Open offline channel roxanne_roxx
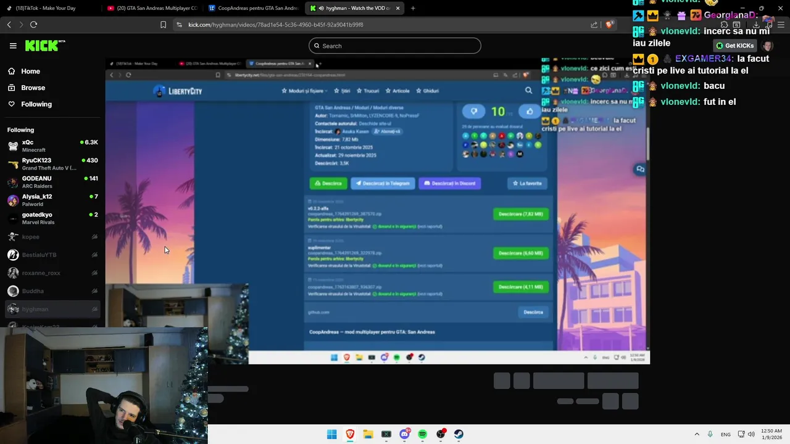Screen dimensions: 790x444 (52, 273)
